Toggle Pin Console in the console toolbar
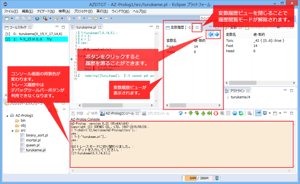This screenshot has width=300, height=184. coord(258,113)
